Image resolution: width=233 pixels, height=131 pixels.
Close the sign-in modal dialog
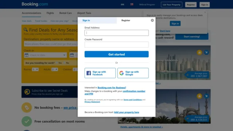tap(152, 20)
